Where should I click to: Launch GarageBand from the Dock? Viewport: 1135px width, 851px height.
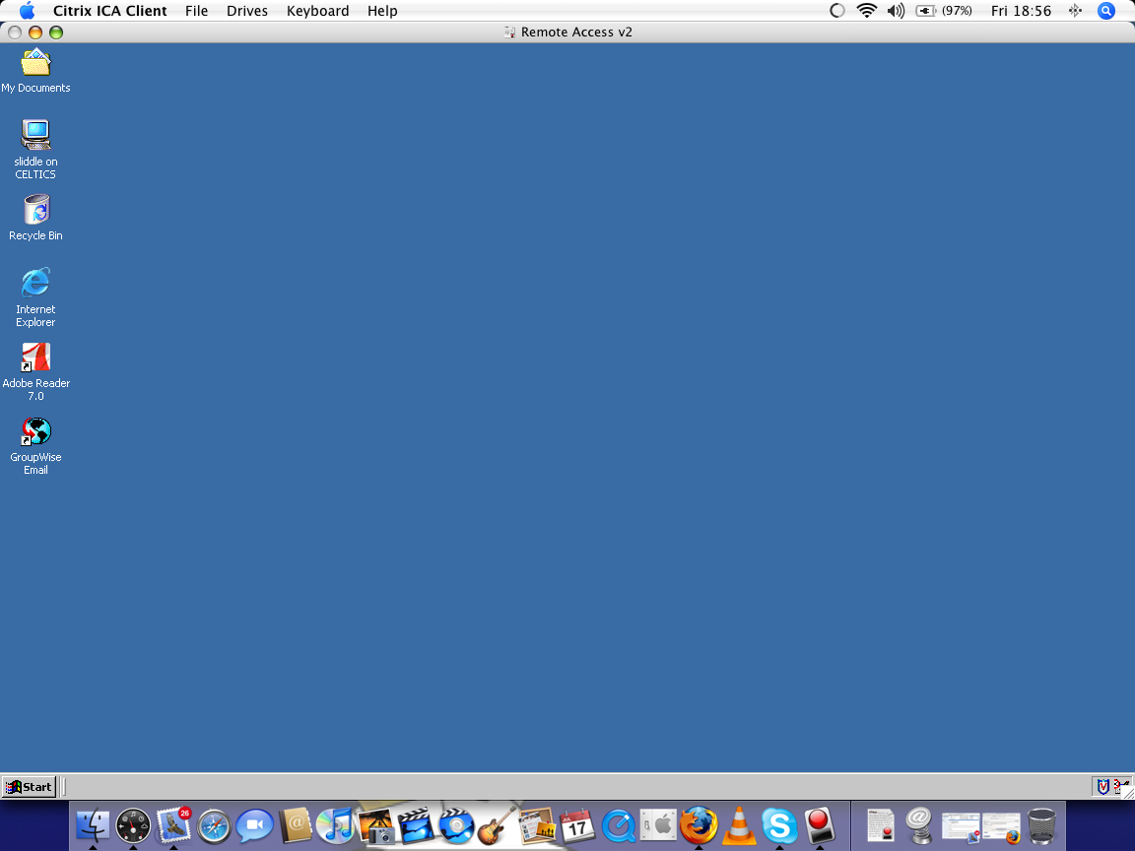click(x=498, y=825)
